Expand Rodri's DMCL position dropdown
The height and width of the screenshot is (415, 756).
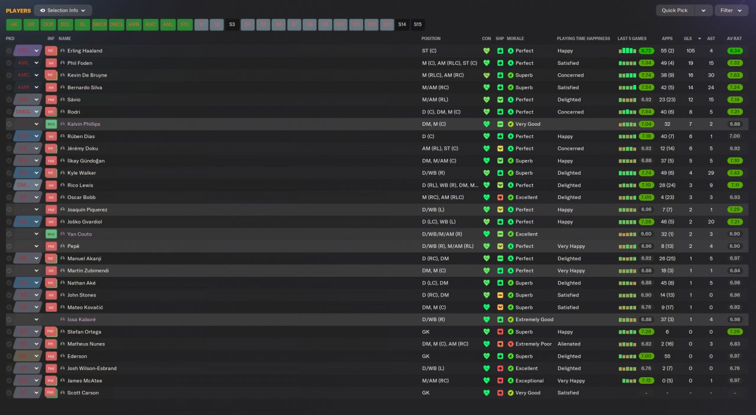coord(37,112)
